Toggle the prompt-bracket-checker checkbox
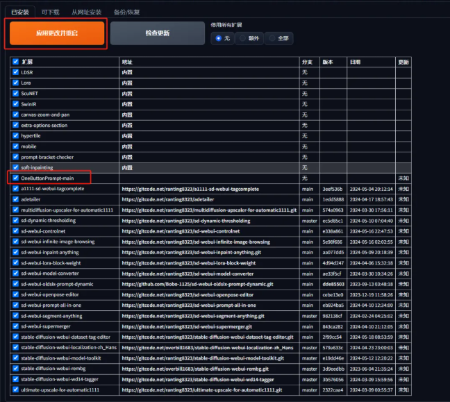The image size is (450, 402). 15,157
